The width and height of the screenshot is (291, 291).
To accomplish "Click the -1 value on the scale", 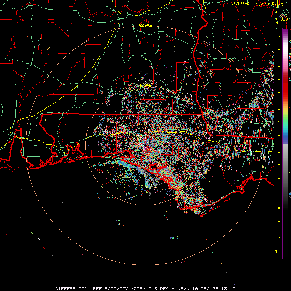I will [278, 151].
